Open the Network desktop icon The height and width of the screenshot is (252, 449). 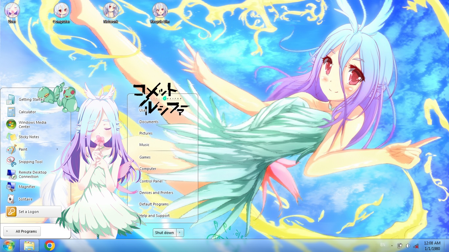110,13
